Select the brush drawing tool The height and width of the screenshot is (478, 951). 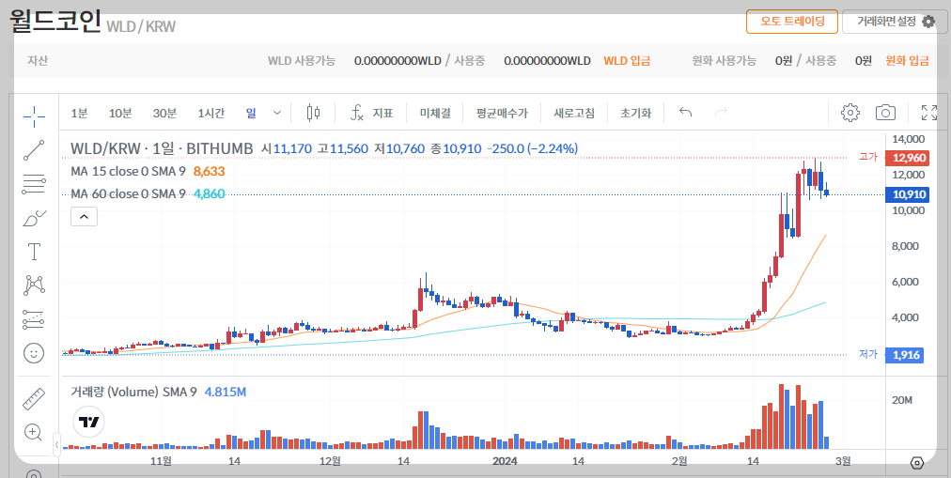[x=34, y=218]
